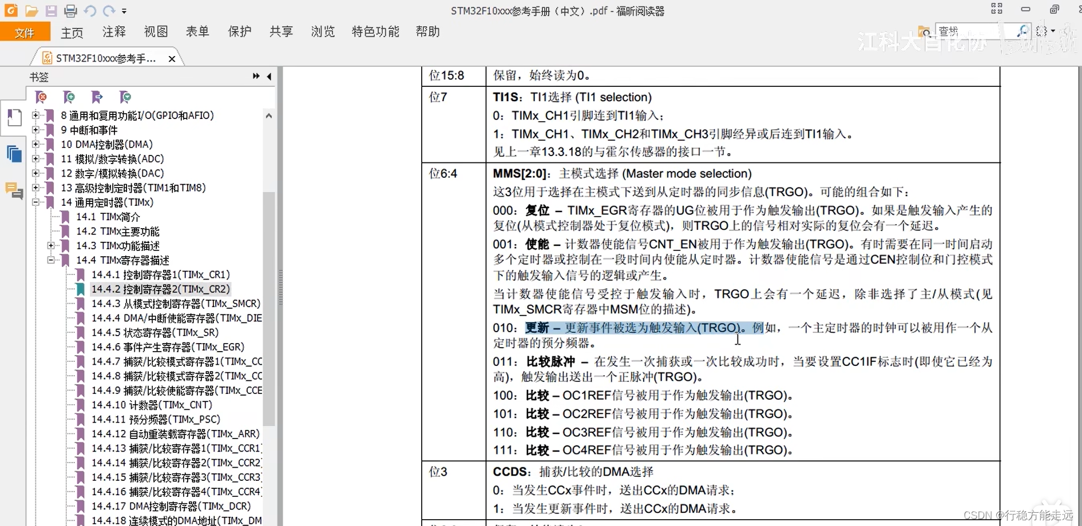Viewport: 1082px width, 526px height.
Task: Click the third bookmark toolbar icon
Action: pos(97,97)
